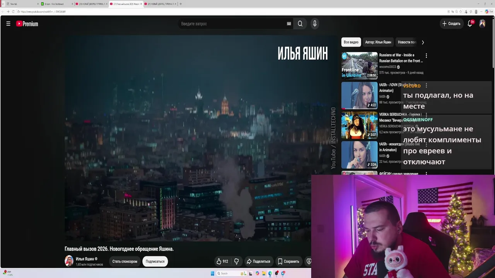
Task: Add this page to browser favorites
Action: (x=461, y=12)
